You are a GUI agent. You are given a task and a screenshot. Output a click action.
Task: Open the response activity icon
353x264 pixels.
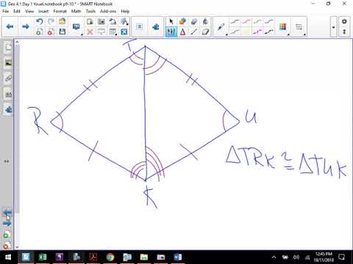(x=139, y=26)
